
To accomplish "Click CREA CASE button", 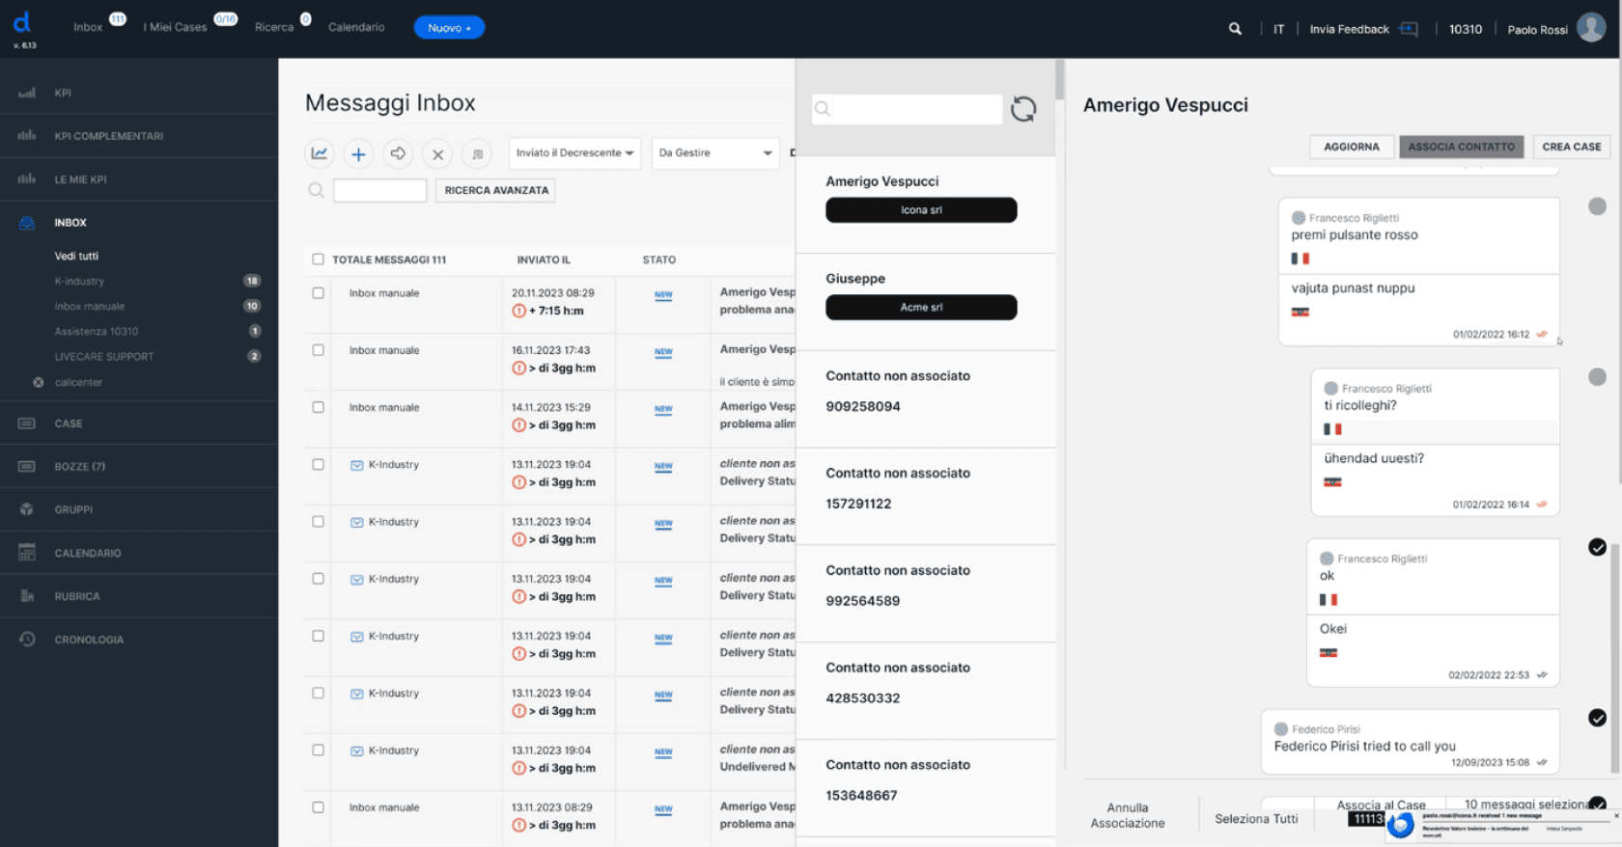I will coord(1572,147).
